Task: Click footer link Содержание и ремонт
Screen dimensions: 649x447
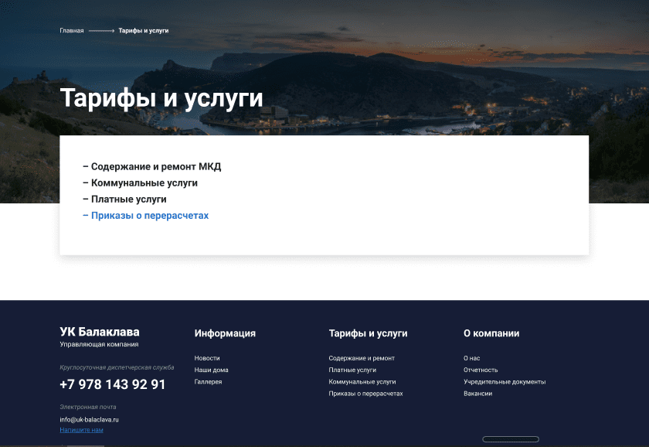Action: click(362, 358)
